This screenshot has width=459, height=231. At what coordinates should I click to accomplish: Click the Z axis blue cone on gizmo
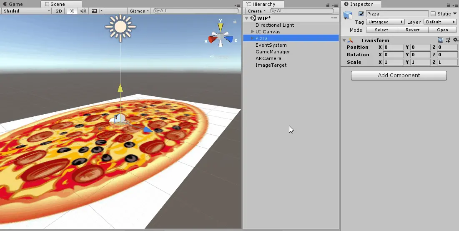(x=229, y=39)
